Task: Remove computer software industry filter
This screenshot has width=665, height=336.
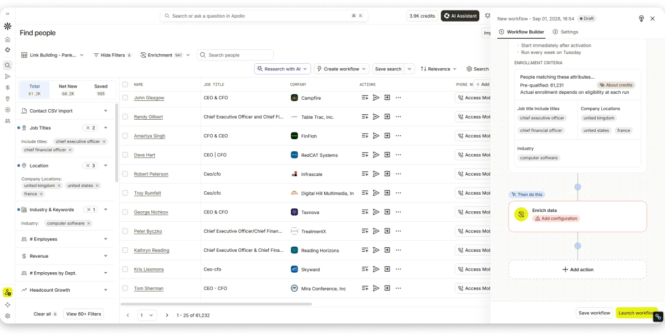Action: pos(89,223)
